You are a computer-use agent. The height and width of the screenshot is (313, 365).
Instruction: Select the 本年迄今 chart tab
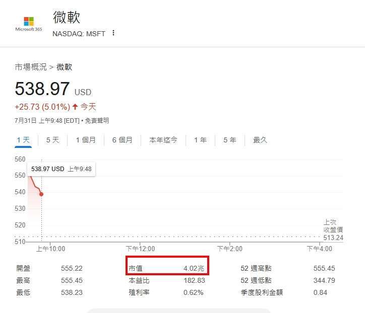click(163, 140)
